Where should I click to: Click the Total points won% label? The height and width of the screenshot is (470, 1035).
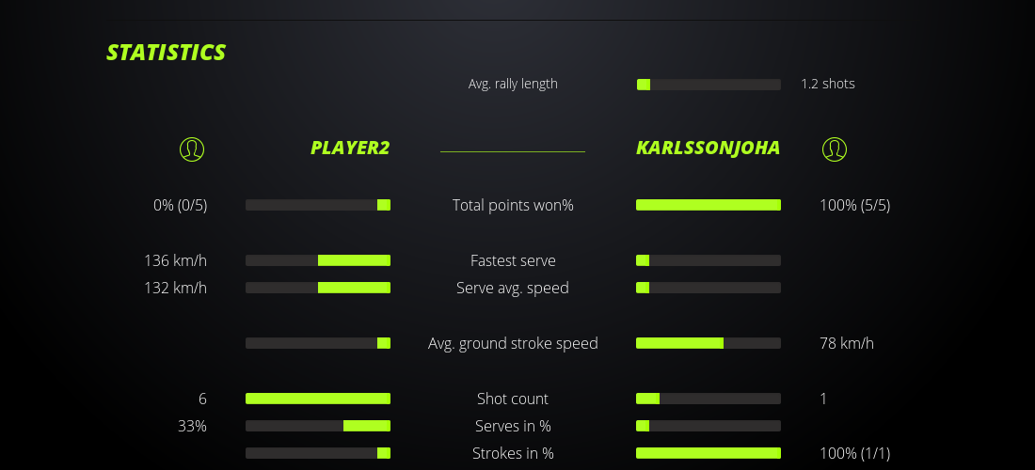pyautogui.click(x=513, y=205)
